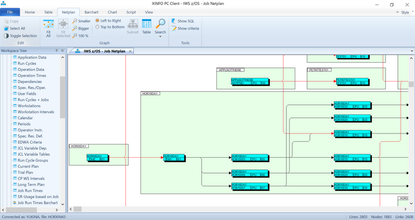
Task: Click Show criteria tool
Action: 185,28
